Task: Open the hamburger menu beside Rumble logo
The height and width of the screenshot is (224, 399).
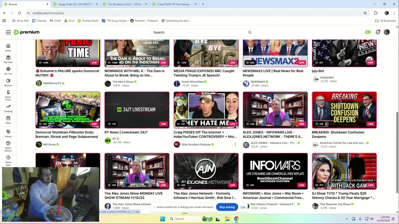Action: coord(8,32)
